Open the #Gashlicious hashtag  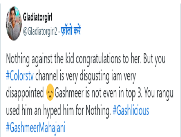tap(131, 111)
